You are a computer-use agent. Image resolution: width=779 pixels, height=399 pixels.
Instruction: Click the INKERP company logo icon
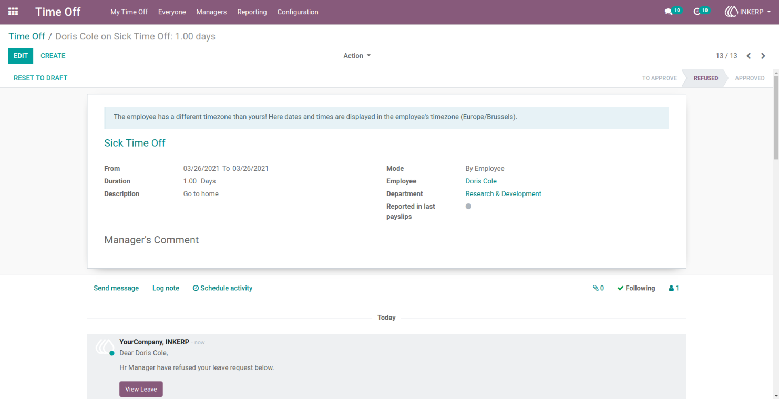[x=731, y=12]
